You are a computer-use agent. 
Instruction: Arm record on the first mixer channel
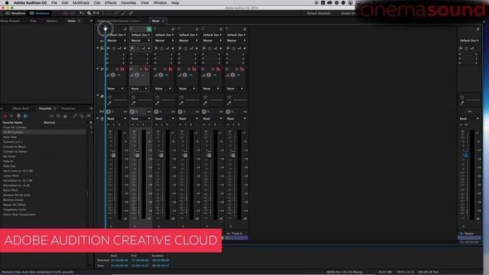119,125
